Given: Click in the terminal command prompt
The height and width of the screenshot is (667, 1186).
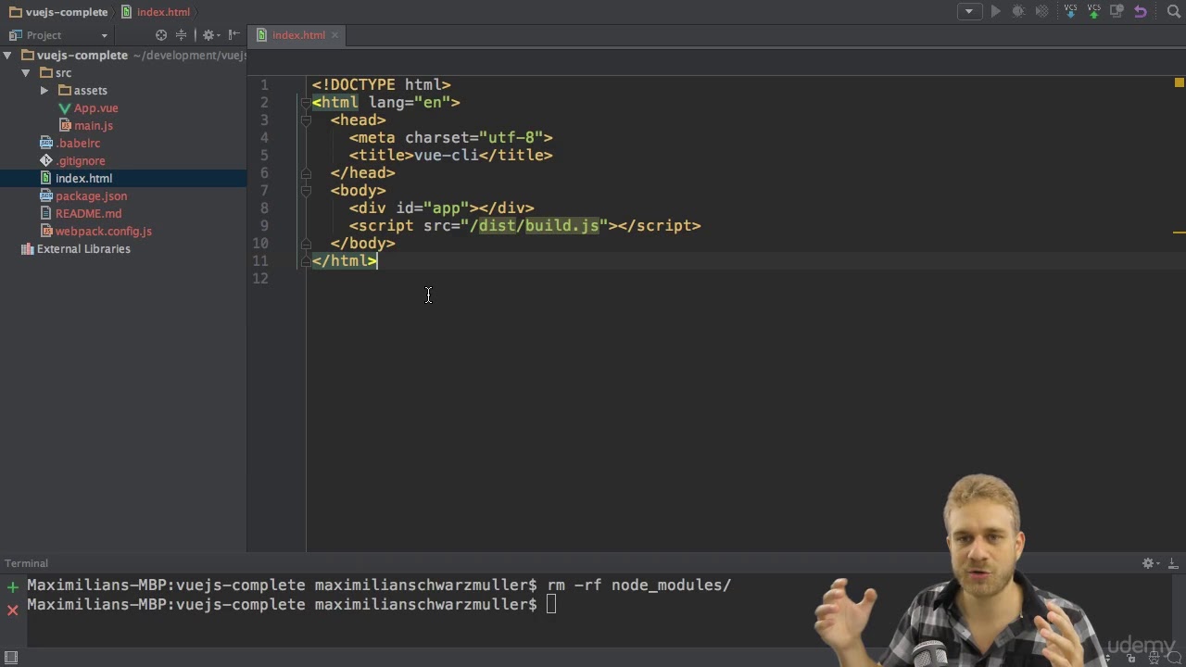Looking at the screenshot, I should [551, 605].
